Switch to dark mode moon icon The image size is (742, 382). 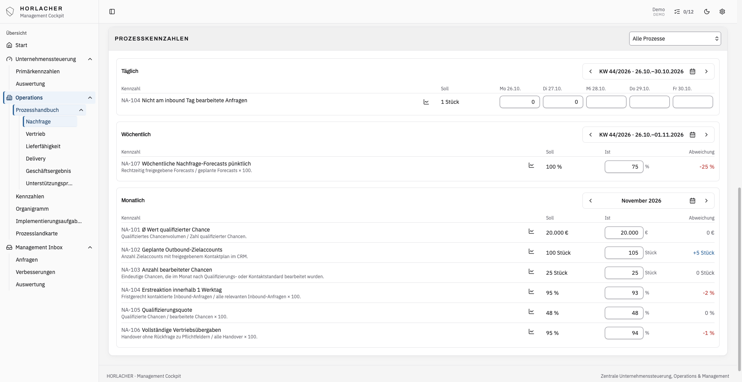(707, 12)
